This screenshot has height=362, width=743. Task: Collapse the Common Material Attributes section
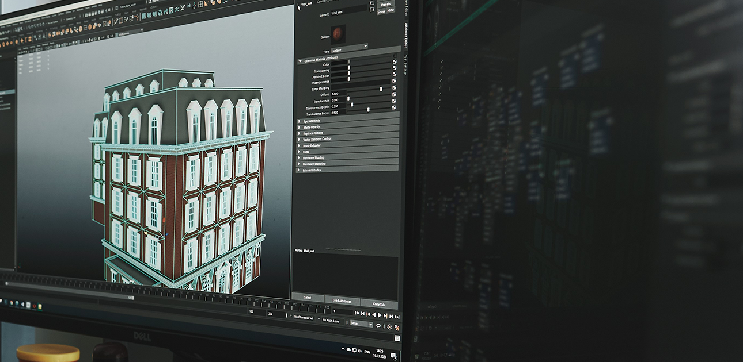[x=300, y=60]
